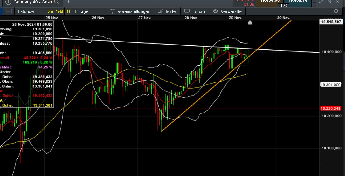Click the star settings icon on the right
345x176 pixels.
coord(335,11)
